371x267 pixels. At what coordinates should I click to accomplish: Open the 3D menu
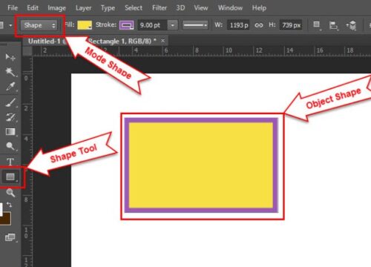(x=180, y=8)
